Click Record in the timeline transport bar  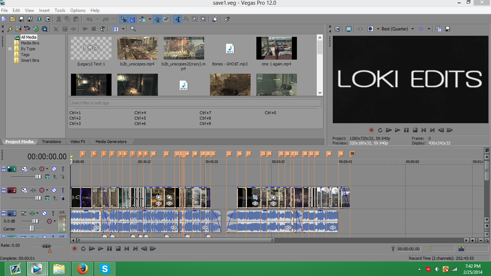click(x=75, y=249)
